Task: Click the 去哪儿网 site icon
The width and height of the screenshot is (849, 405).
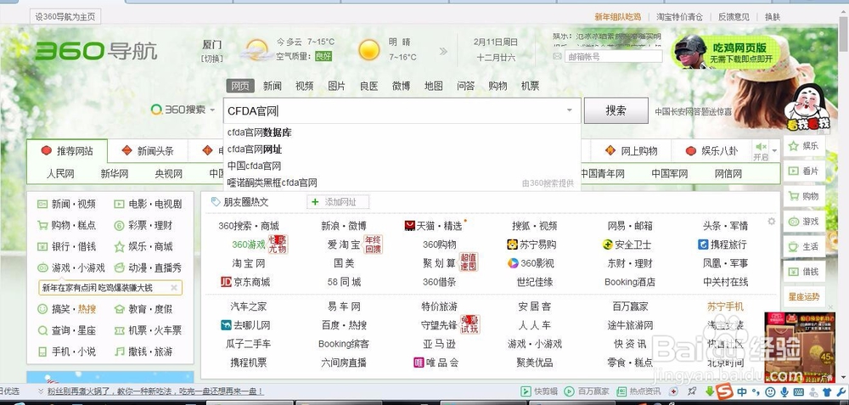Action: pos(227,325)
